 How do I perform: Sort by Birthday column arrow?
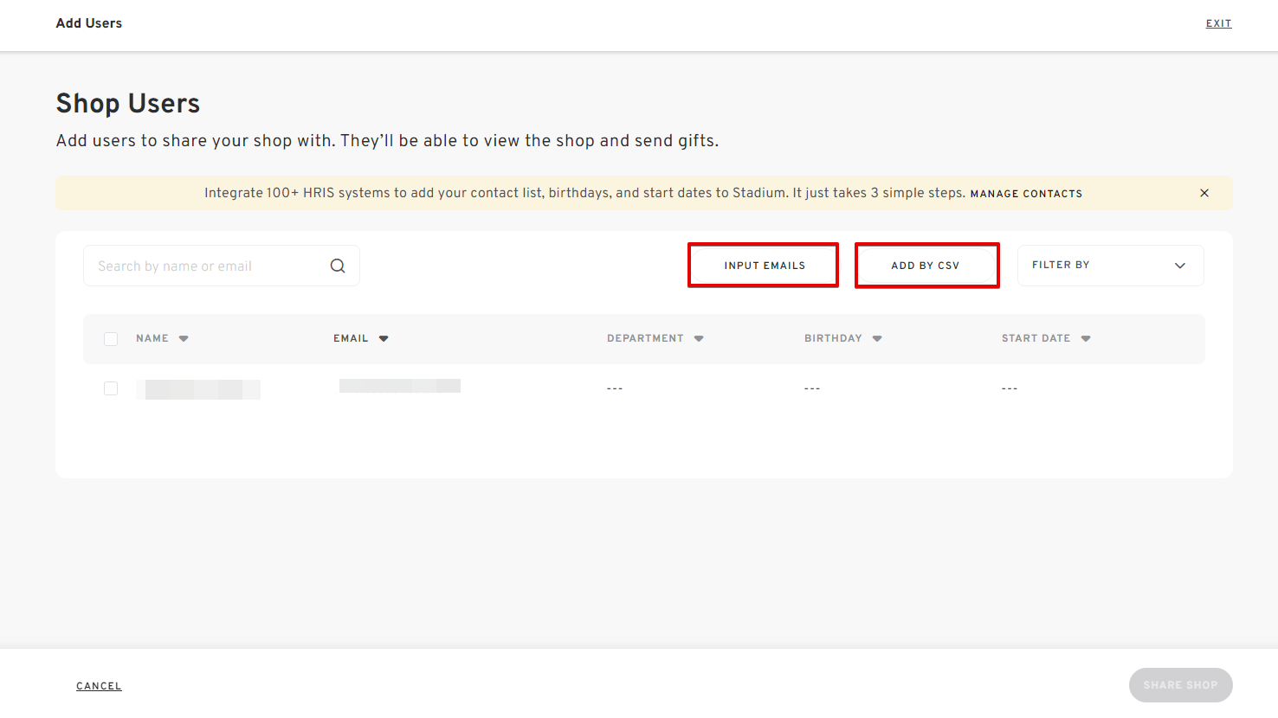pos(877,339)
